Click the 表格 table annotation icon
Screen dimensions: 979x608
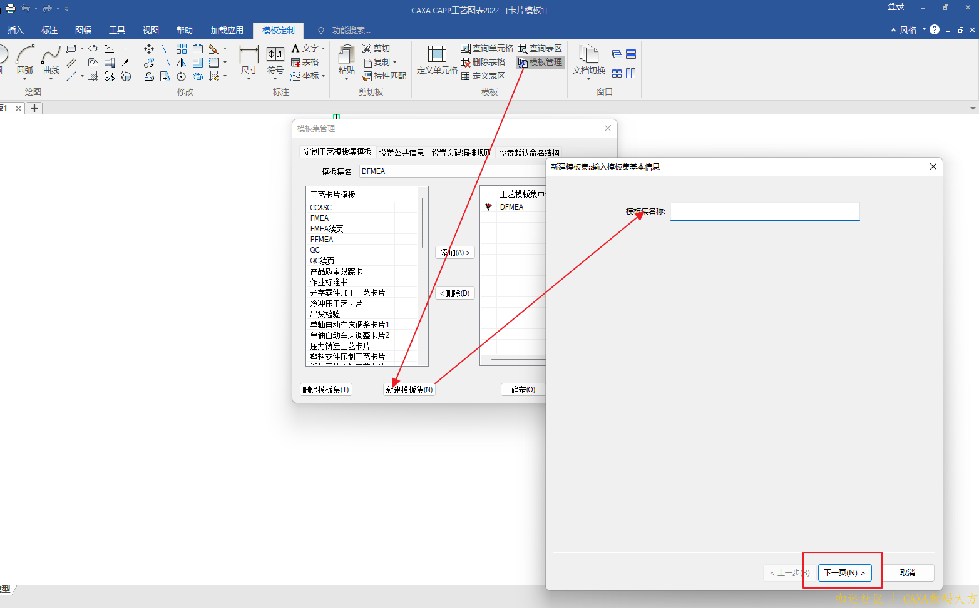coord(296,62)
